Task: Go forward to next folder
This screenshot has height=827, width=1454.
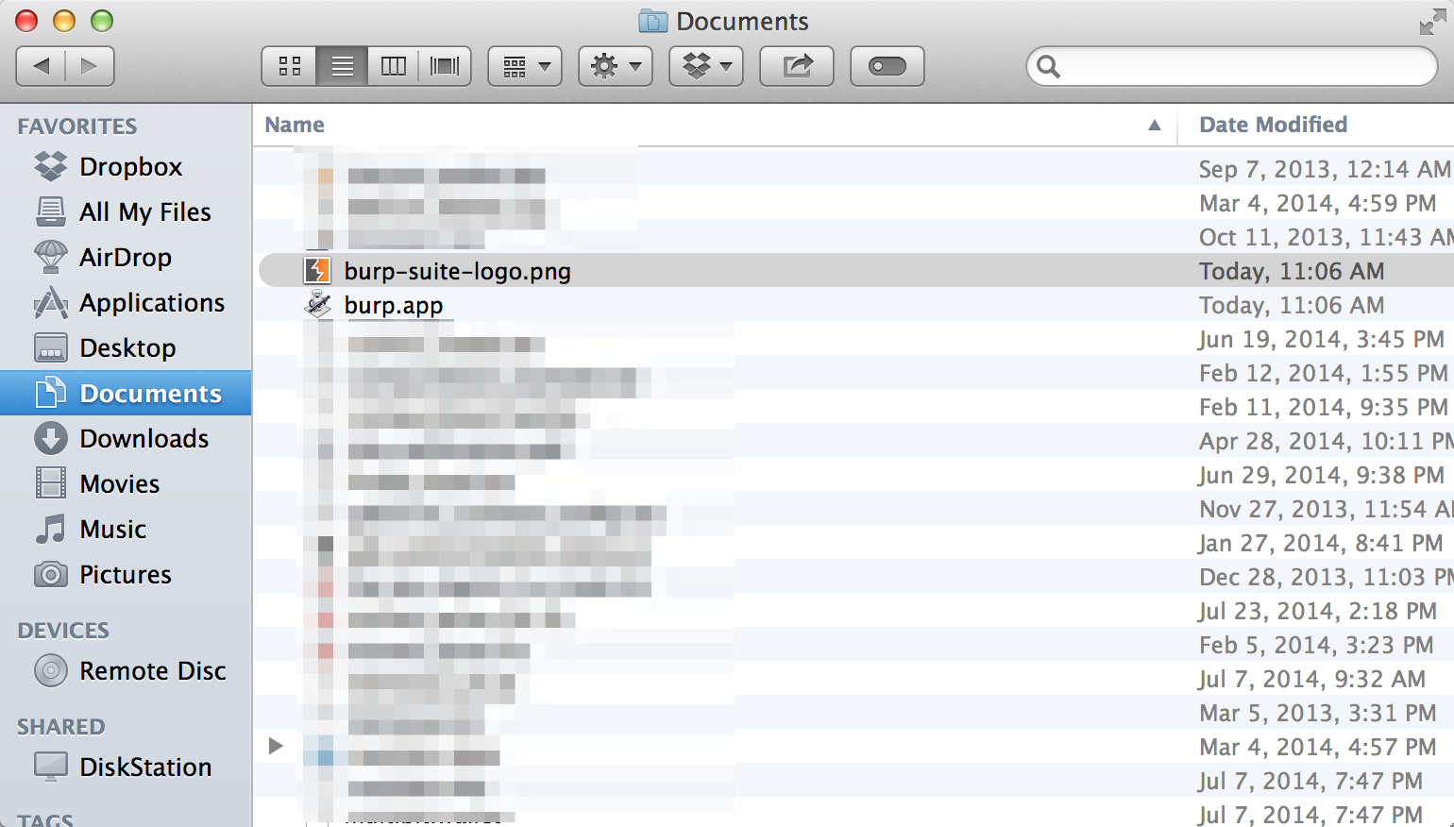Action: pyautogui.click(x=90, y=66)
